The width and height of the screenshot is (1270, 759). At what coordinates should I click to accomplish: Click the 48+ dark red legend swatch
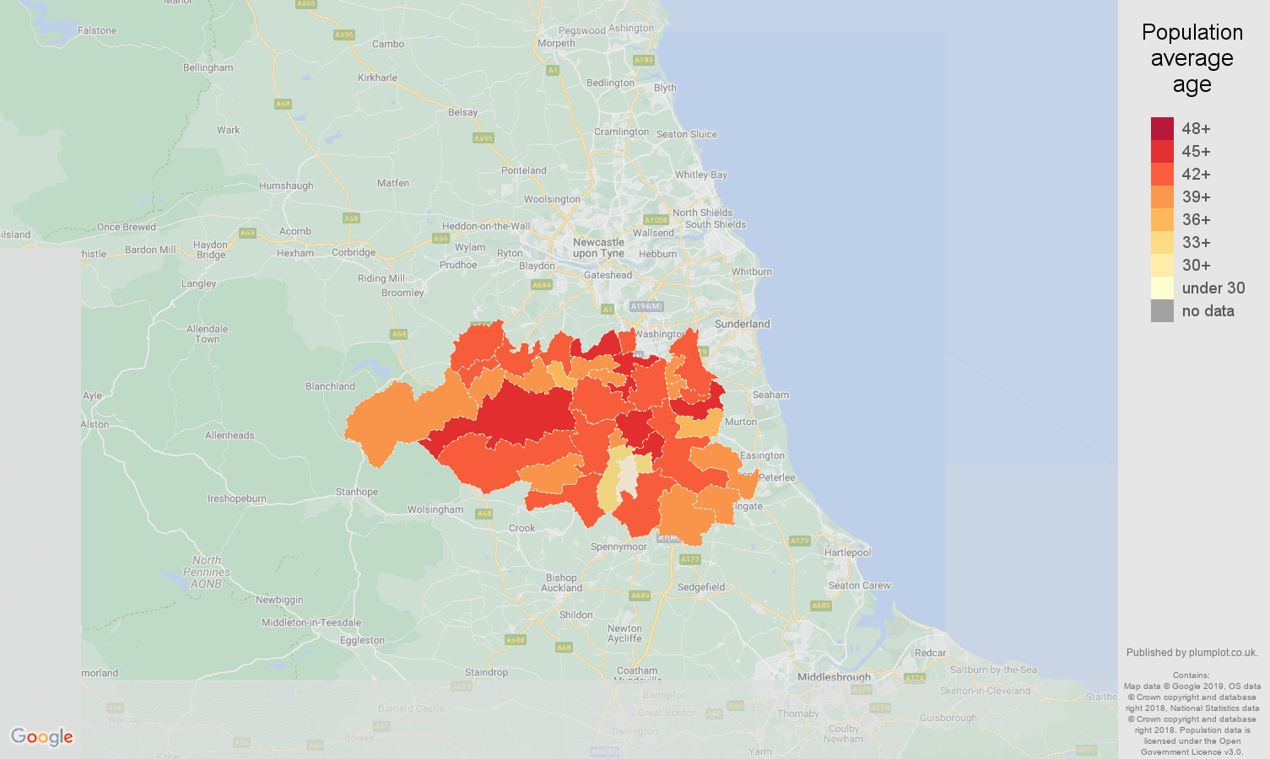[x=1162, y=128]
